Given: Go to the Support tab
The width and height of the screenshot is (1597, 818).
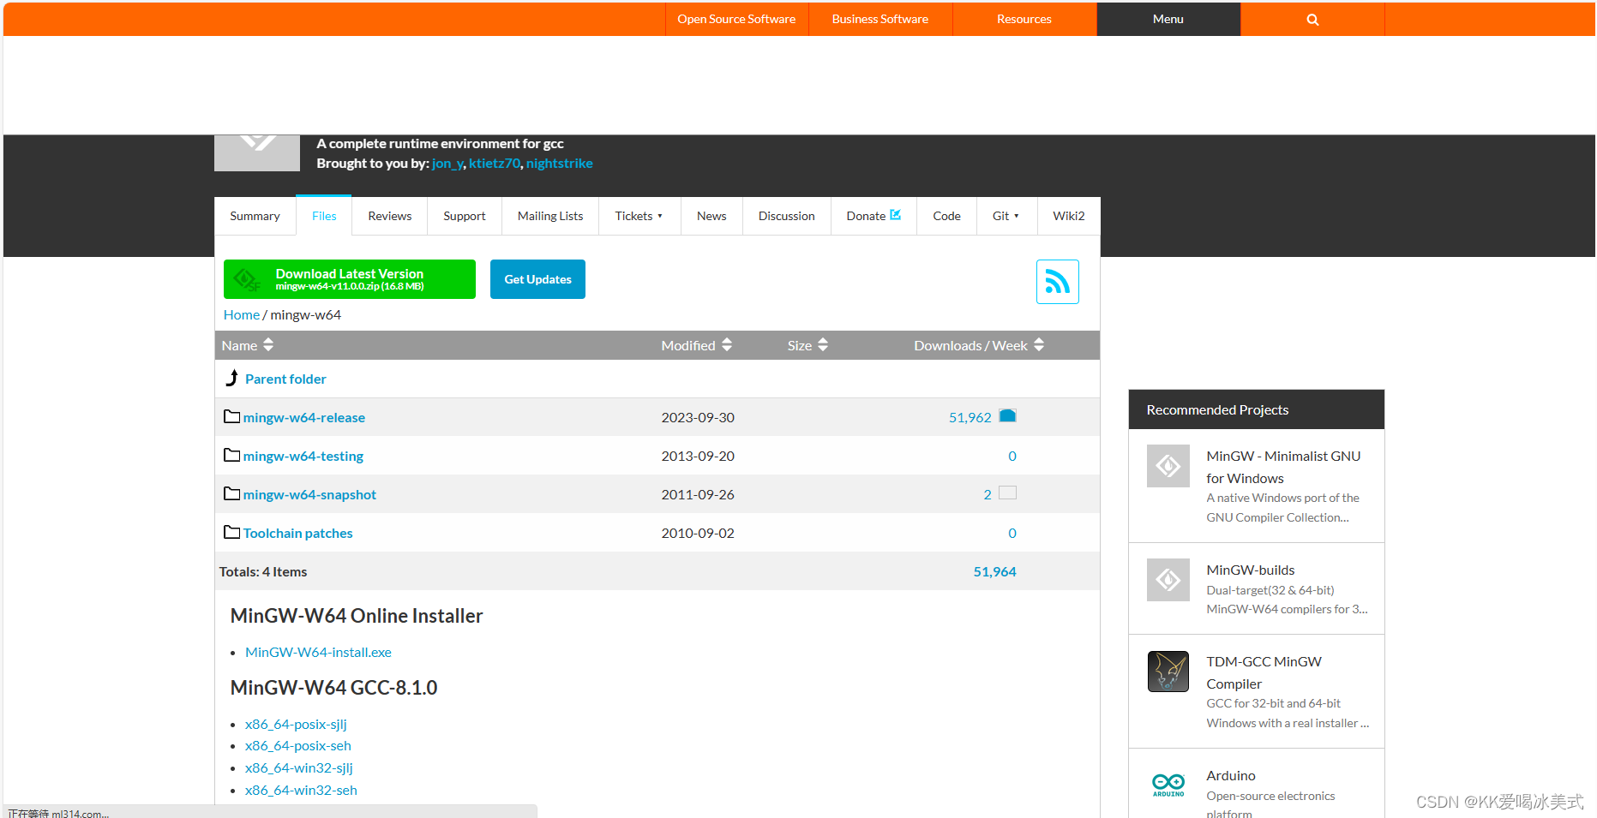Looking at the screenshot, I should point(465,216).
